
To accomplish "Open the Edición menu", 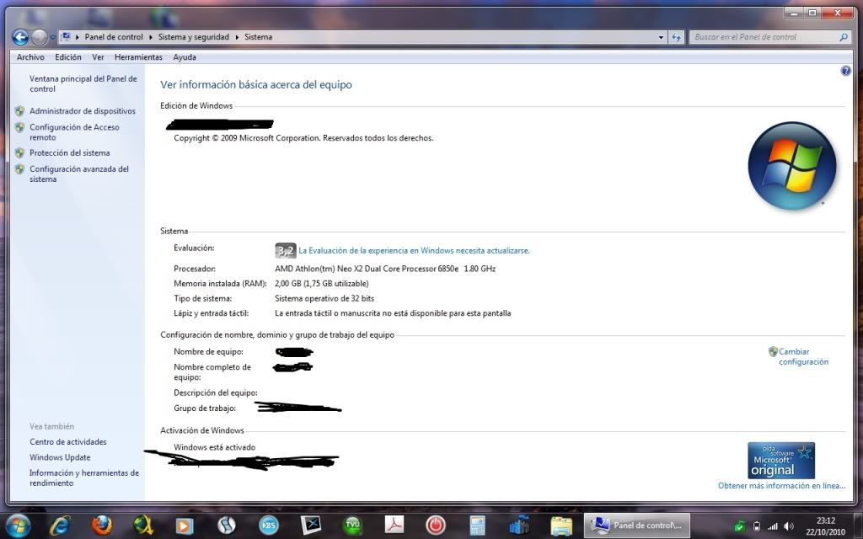I will coord(67,57).
